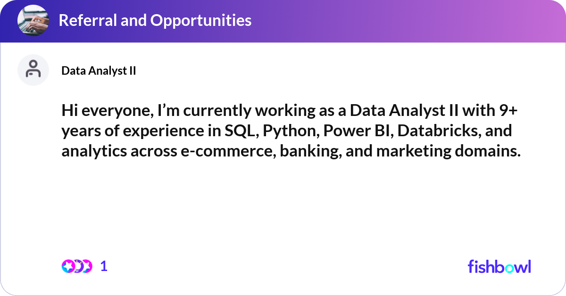The width and height of the screenshot is (566, 296).
Task: Click the empty purple gradient header bar area
Action: [x=406, y=20]
